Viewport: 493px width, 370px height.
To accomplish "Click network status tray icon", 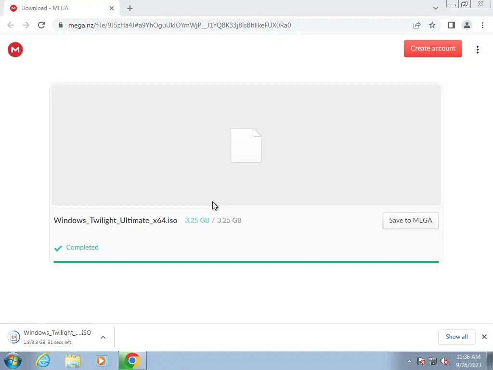I will 433,361.
